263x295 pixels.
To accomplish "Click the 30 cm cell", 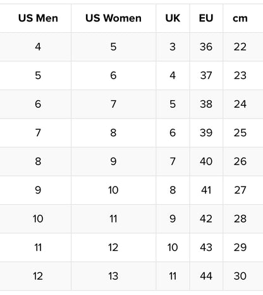I will pyautogui.click(x=240, y=276).
